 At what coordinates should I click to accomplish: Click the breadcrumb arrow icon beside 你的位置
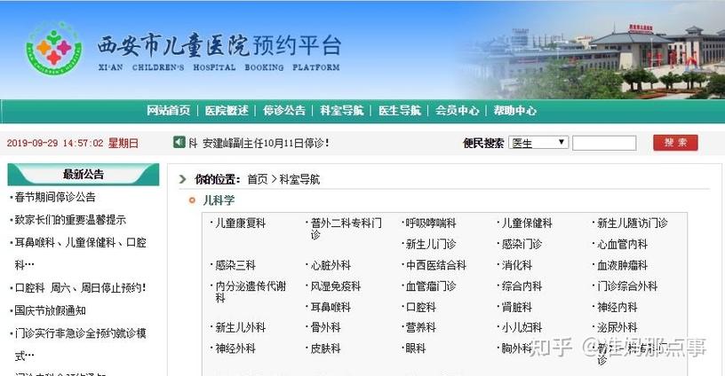[183, 179]
